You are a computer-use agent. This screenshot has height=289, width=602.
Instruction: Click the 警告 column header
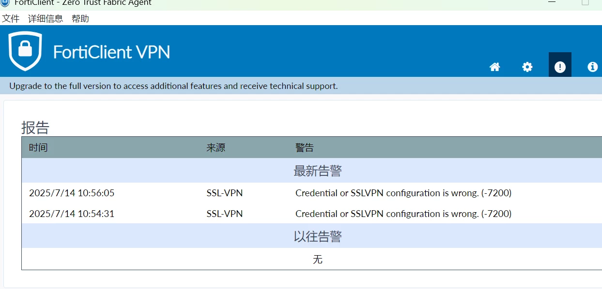pos(305,148)
